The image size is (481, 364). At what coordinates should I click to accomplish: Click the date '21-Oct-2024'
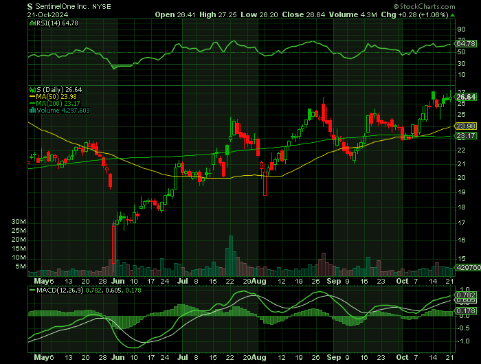(x=47, y=14)
